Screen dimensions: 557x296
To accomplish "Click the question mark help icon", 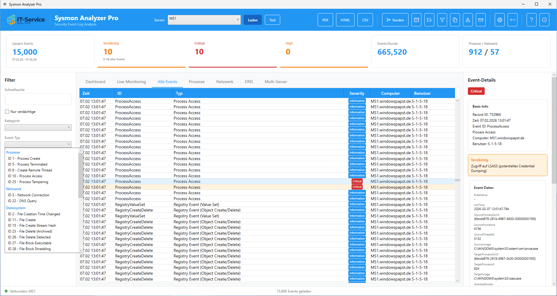I will [x=531, y=20].
